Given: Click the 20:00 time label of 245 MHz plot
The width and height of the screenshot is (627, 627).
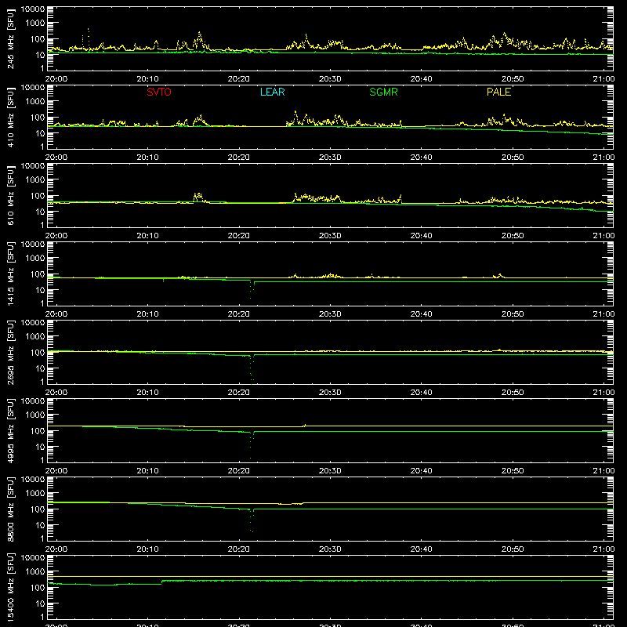Looking at the screenshot, I should (x=56, y=79).
